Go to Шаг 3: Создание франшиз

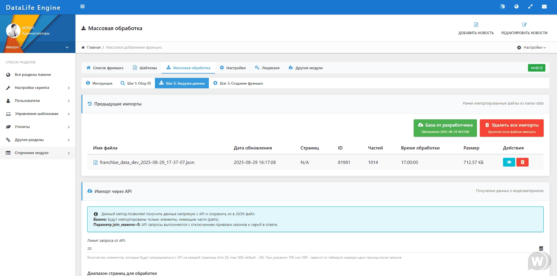[238, 83]
